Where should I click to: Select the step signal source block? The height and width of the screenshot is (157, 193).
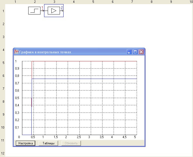coord(34,11)
